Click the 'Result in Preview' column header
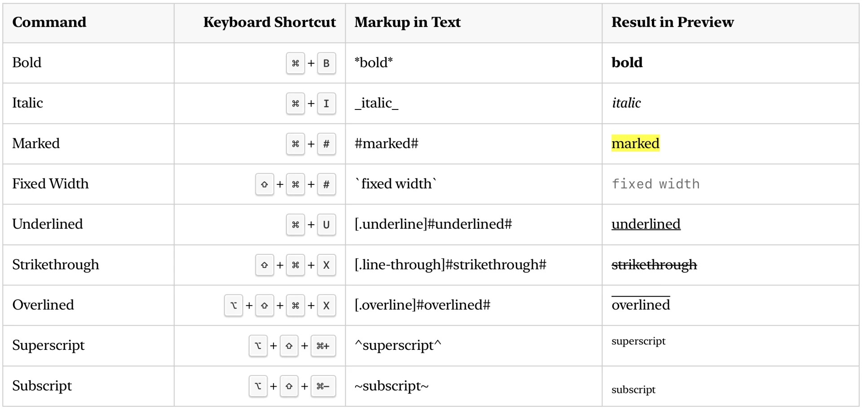This screenshot has height=410, width=862. tap(673, 22)
